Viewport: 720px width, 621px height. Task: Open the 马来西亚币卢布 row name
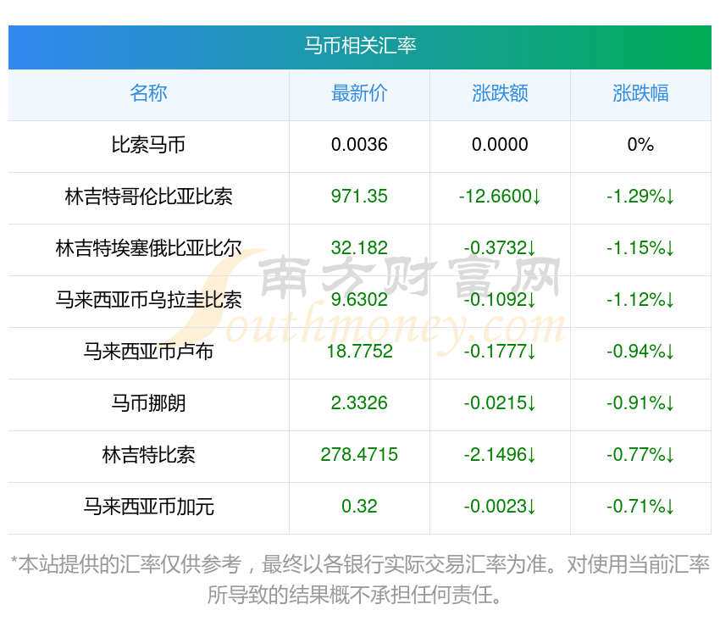pyautogui.click(x=148, y=352)
